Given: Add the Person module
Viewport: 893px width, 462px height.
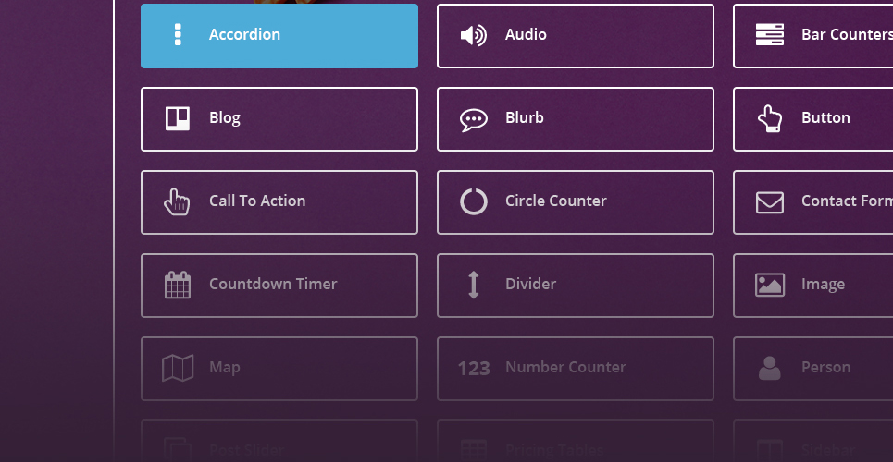Looking at the screenshot, I should [x=813, y=369].
